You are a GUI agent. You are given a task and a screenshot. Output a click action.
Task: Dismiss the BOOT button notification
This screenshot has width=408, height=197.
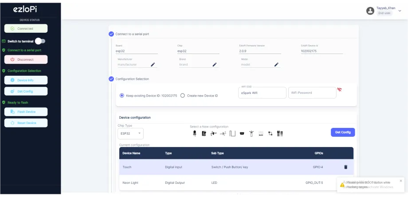pos(401,181)
